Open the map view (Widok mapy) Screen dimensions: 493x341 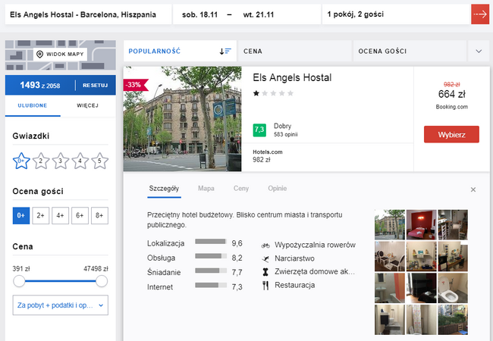[x=61, y=55]
